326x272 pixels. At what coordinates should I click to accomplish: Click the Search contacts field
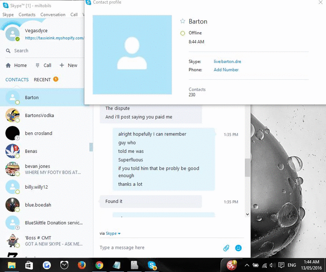pos(45,51)
